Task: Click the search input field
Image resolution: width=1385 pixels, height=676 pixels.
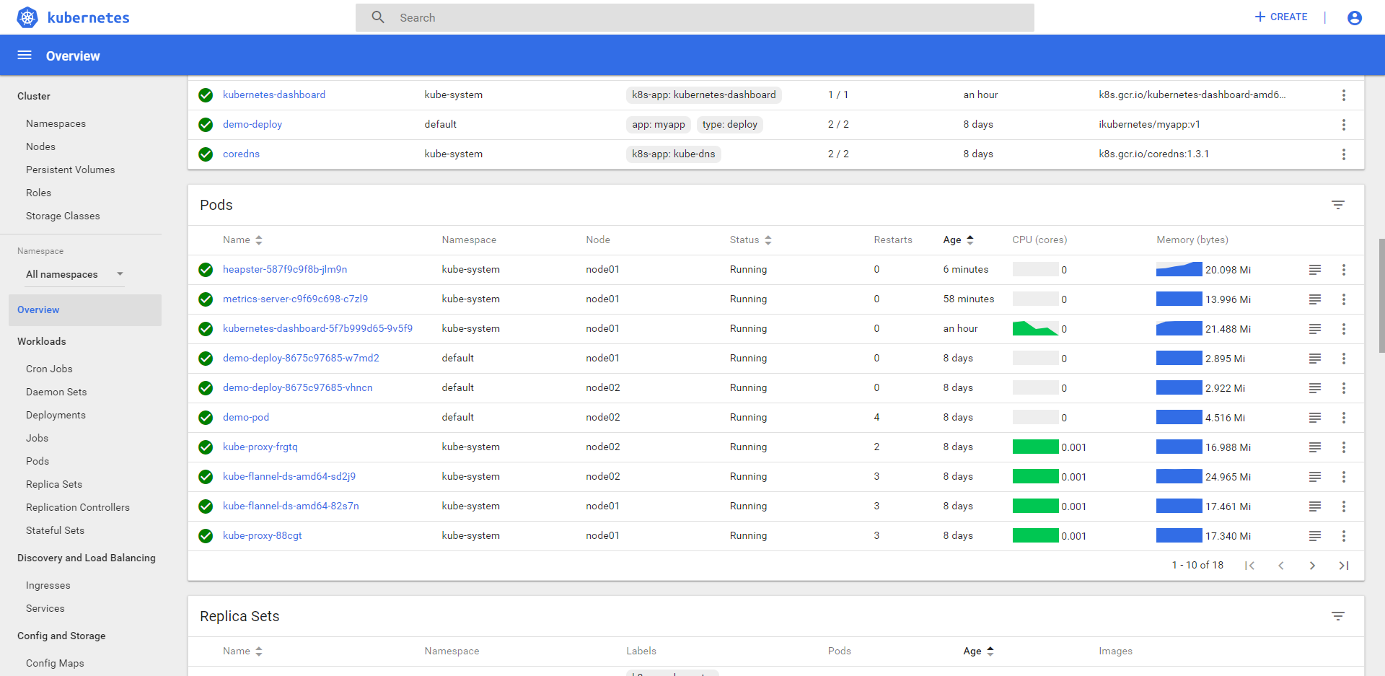Action: point(695,17)
